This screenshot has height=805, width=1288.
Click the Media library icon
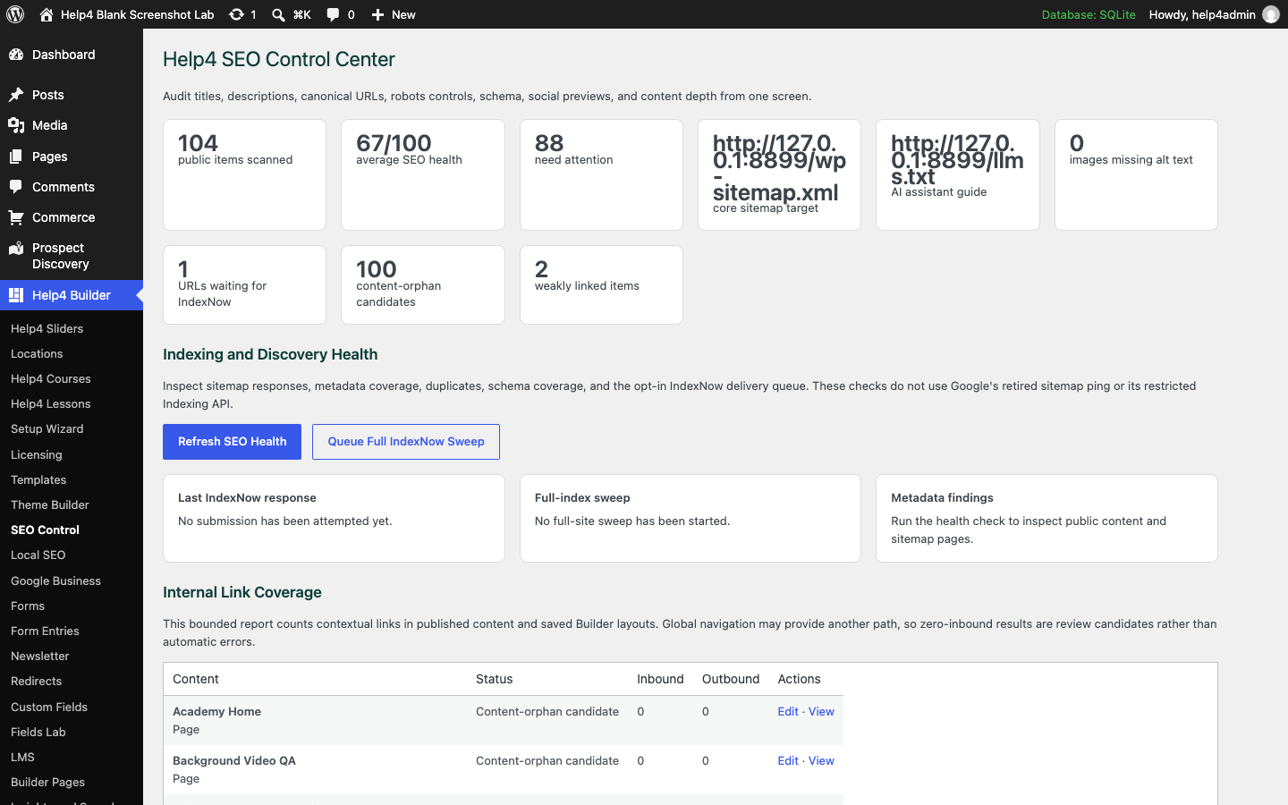(16, 125)
